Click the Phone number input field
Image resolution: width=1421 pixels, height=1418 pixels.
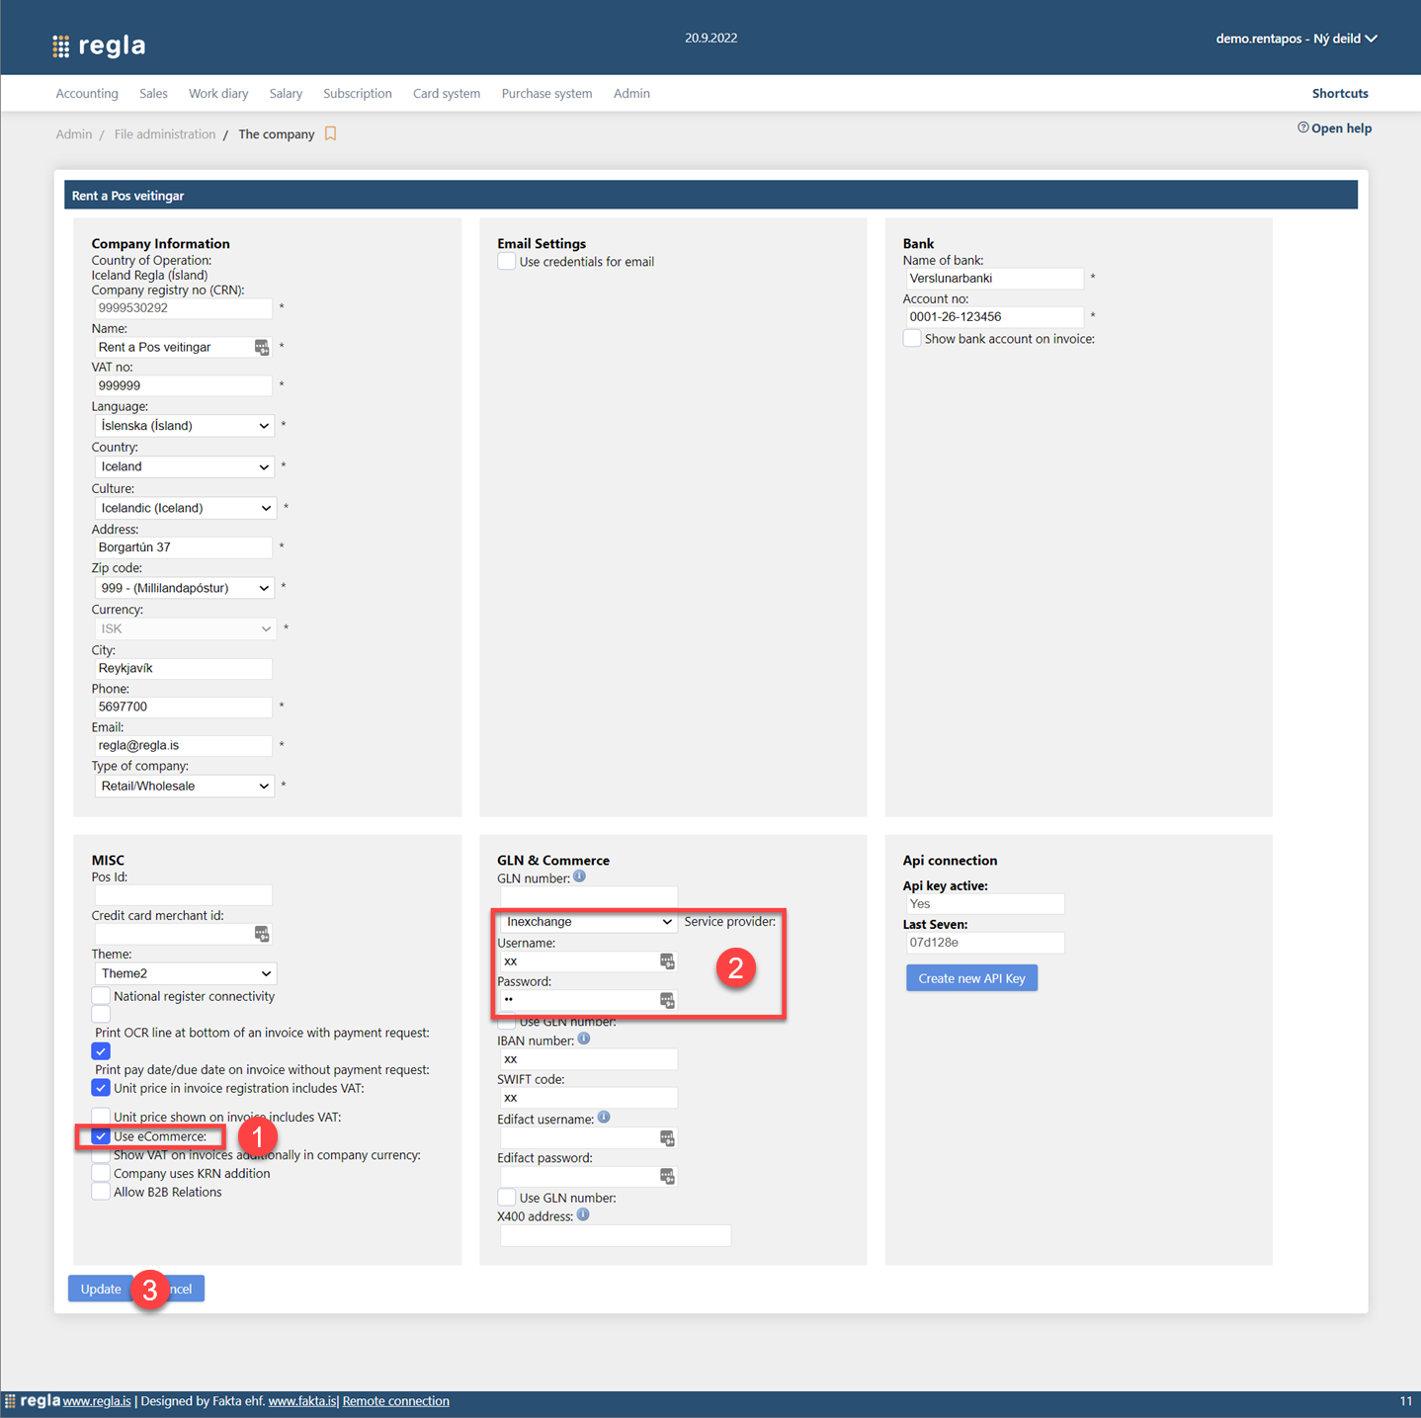[x=182, y=707]
